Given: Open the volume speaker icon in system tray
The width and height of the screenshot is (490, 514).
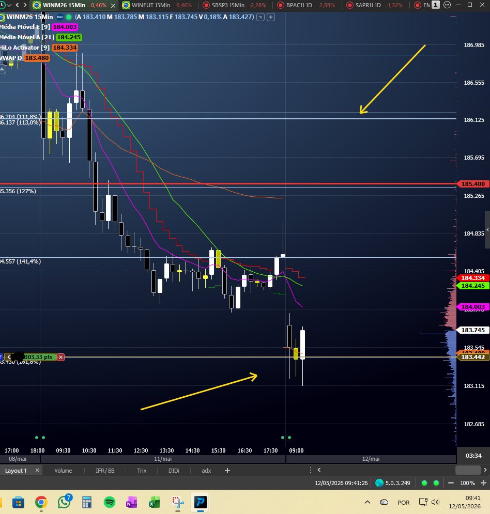Looking at the screenshot, I should coord(435,502).
